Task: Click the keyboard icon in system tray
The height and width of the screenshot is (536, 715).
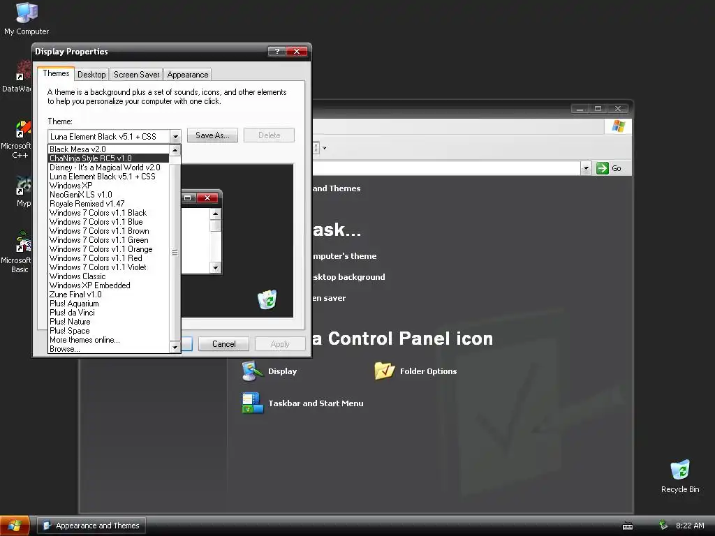Action: pyautogui.click(x=628, y=526)
